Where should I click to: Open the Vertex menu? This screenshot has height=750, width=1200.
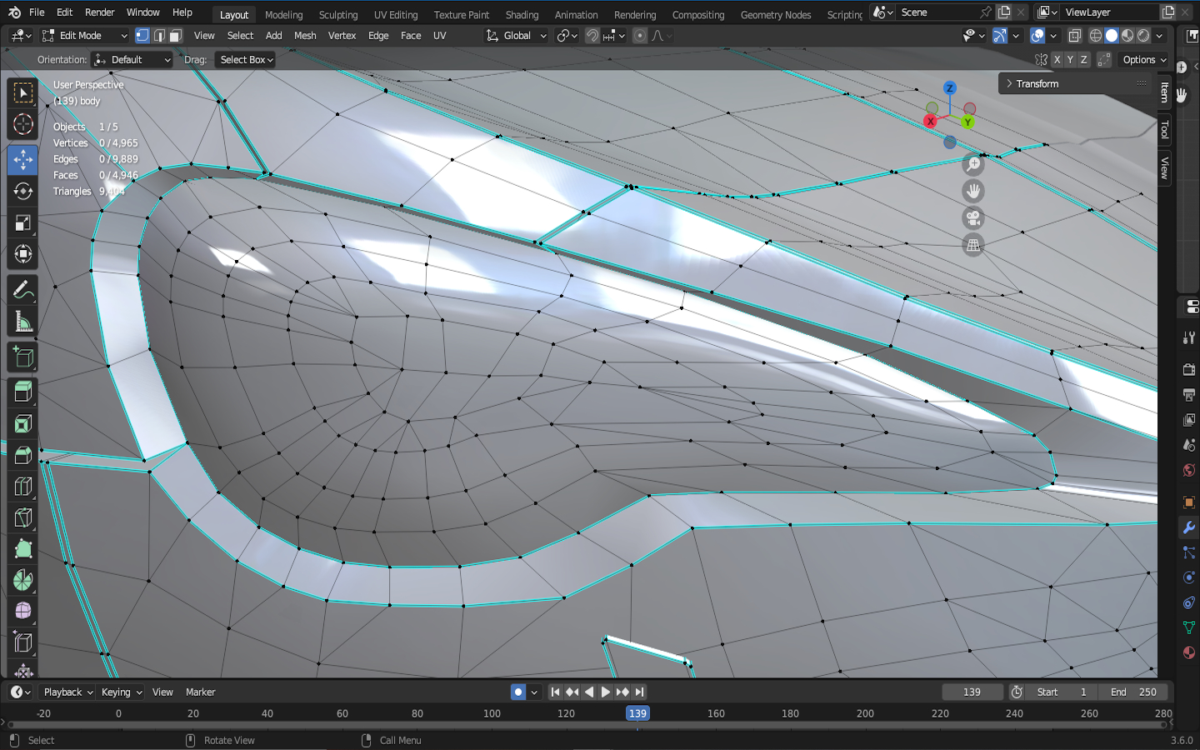tap(342, 36)
